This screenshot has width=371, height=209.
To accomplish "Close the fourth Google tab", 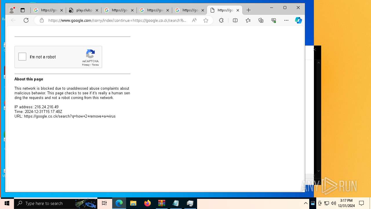I will (168, 10).
